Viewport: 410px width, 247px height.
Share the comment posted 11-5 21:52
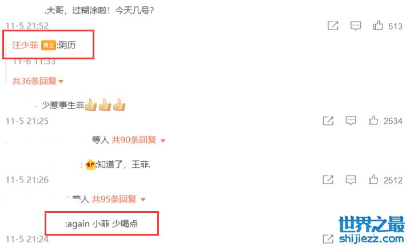333,26
